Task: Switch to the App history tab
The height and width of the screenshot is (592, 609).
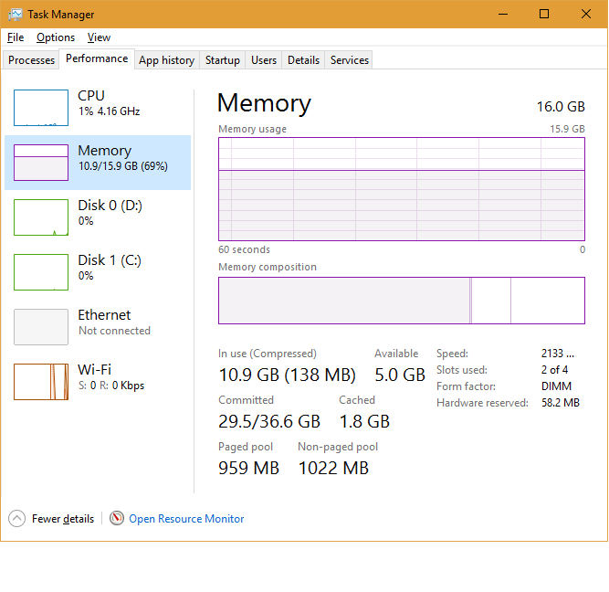Action: tap(166, 60)
